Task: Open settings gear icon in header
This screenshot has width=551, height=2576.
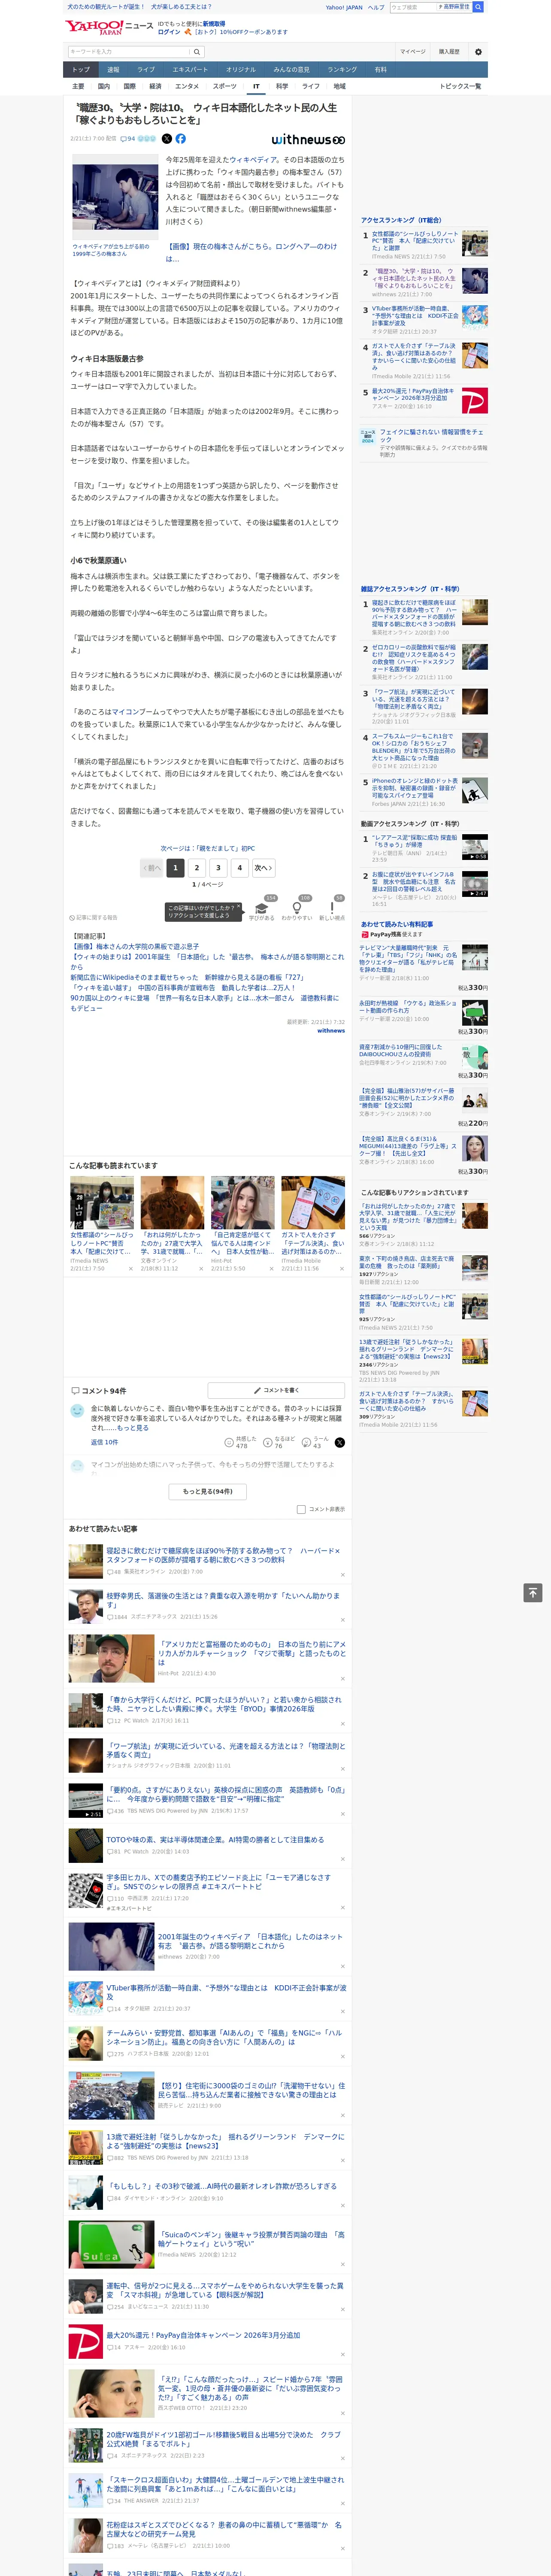Action: 478,52
